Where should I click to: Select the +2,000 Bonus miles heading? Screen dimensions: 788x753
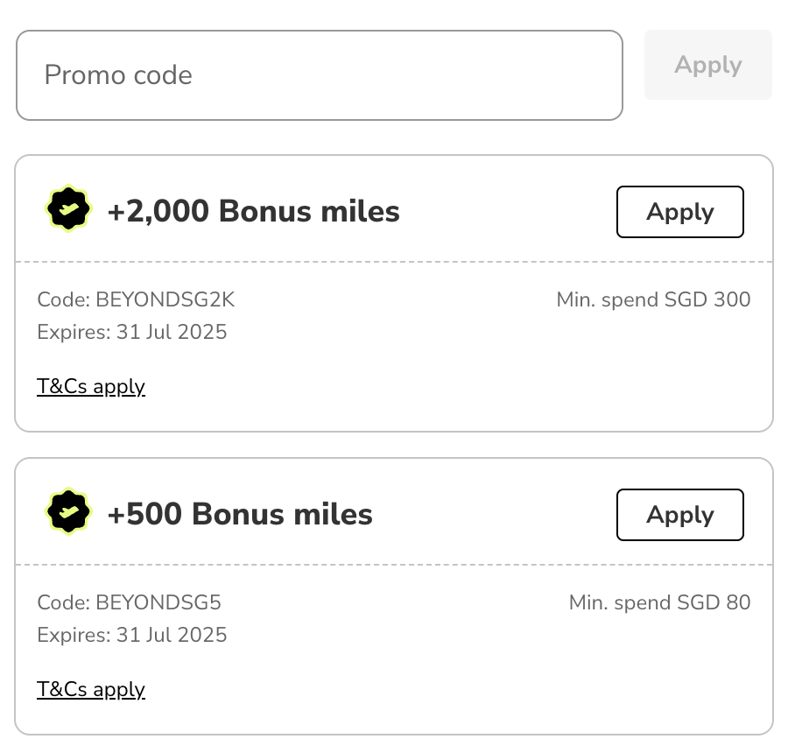(253, 211)
